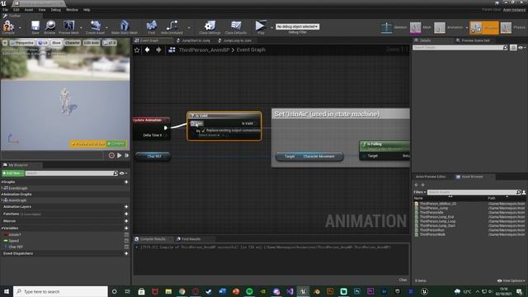
Task: Open the Add New dropdown
Action: click(13, 173)
